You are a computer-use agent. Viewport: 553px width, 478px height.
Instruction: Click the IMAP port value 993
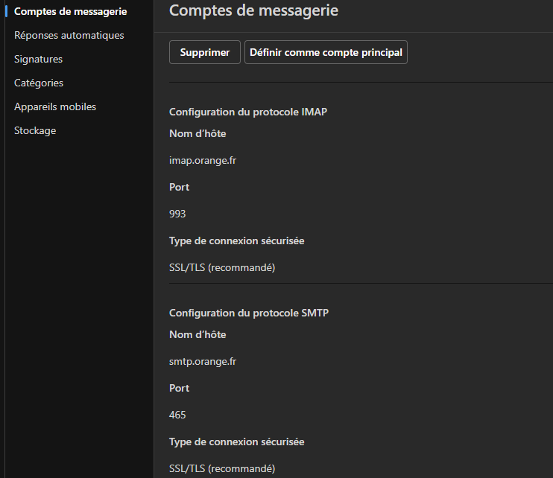coord(177,214)
